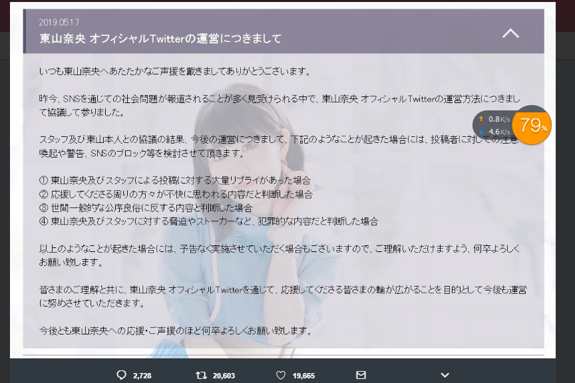Click the item ① about 大量リプライ
Image resolution: width=575 pixels, height=383 pixels.
pos(175,180)
